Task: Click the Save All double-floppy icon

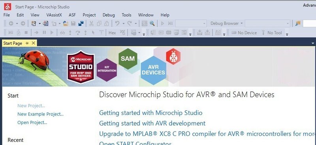Action: coord(81,23)
